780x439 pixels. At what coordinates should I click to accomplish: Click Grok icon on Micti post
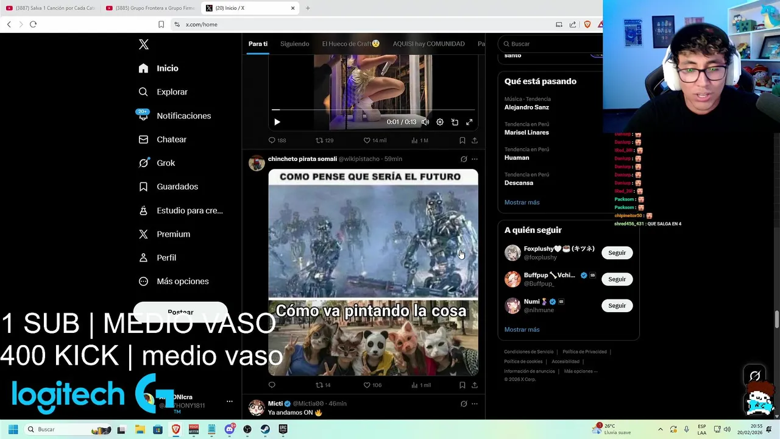464,404
